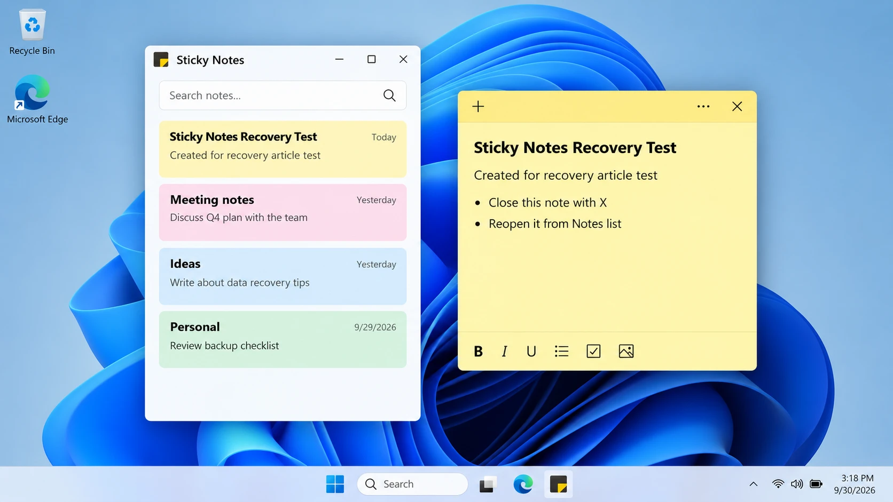Toggle italic formatting in the note toolbar
The width and height of the screenshot is (893, 502).
504,351
